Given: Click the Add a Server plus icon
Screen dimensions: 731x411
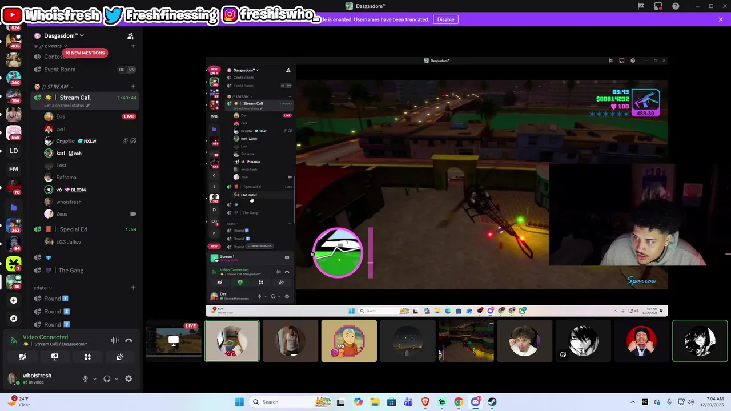Looking at the screenshot, I should [14, 300].
